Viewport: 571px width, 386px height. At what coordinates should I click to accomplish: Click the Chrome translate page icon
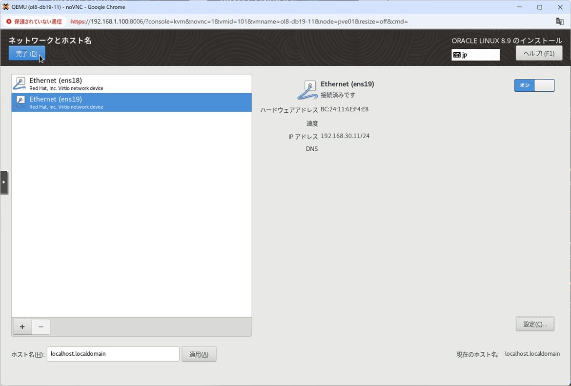[560, 21]
